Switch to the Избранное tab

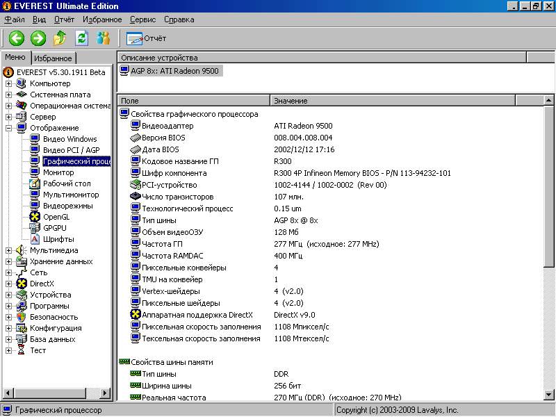pos(53,58)
